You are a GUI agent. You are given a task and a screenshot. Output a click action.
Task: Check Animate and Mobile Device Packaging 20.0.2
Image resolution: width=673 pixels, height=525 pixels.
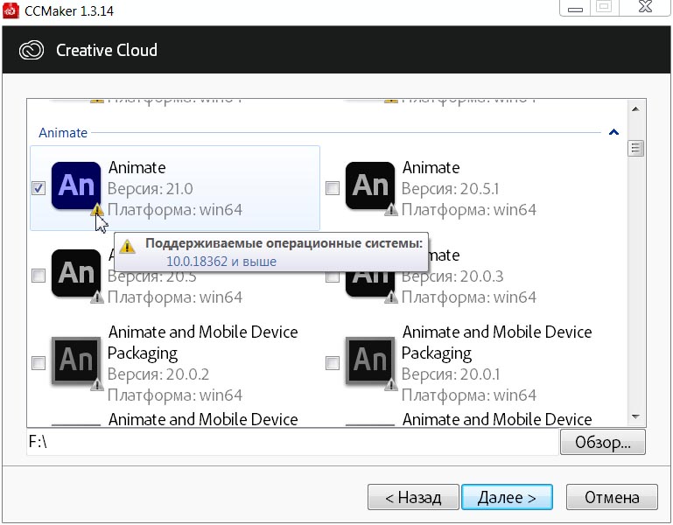[x=39, y=363]
